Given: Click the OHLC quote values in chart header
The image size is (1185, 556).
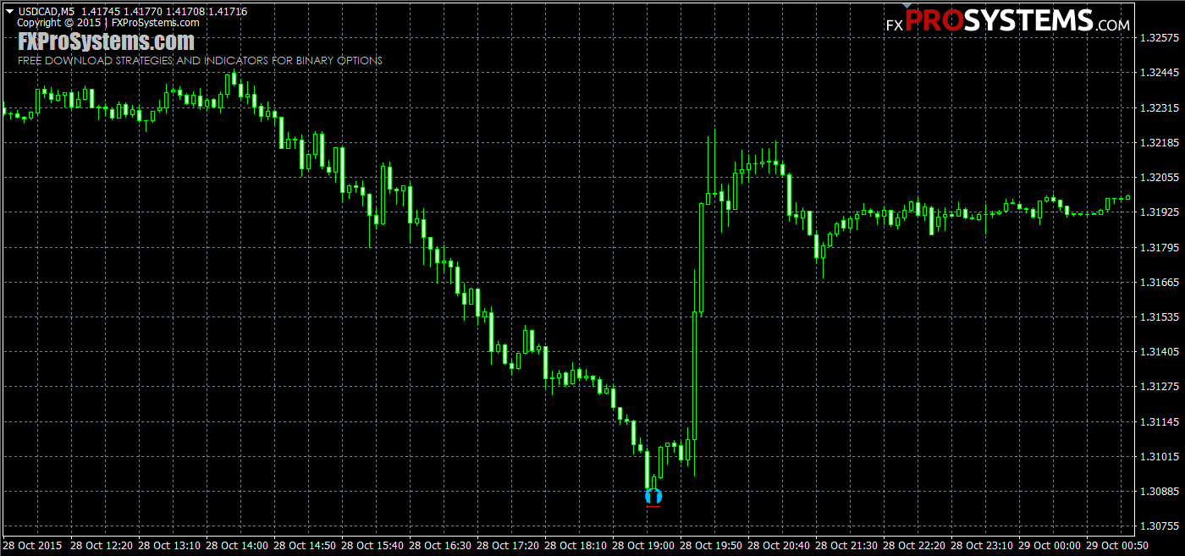Looking at the screenshot, I should [x=164, y=12].
